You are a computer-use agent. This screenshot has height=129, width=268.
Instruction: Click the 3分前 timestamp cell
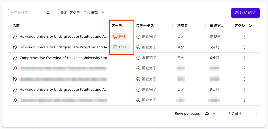click(214, 47)
